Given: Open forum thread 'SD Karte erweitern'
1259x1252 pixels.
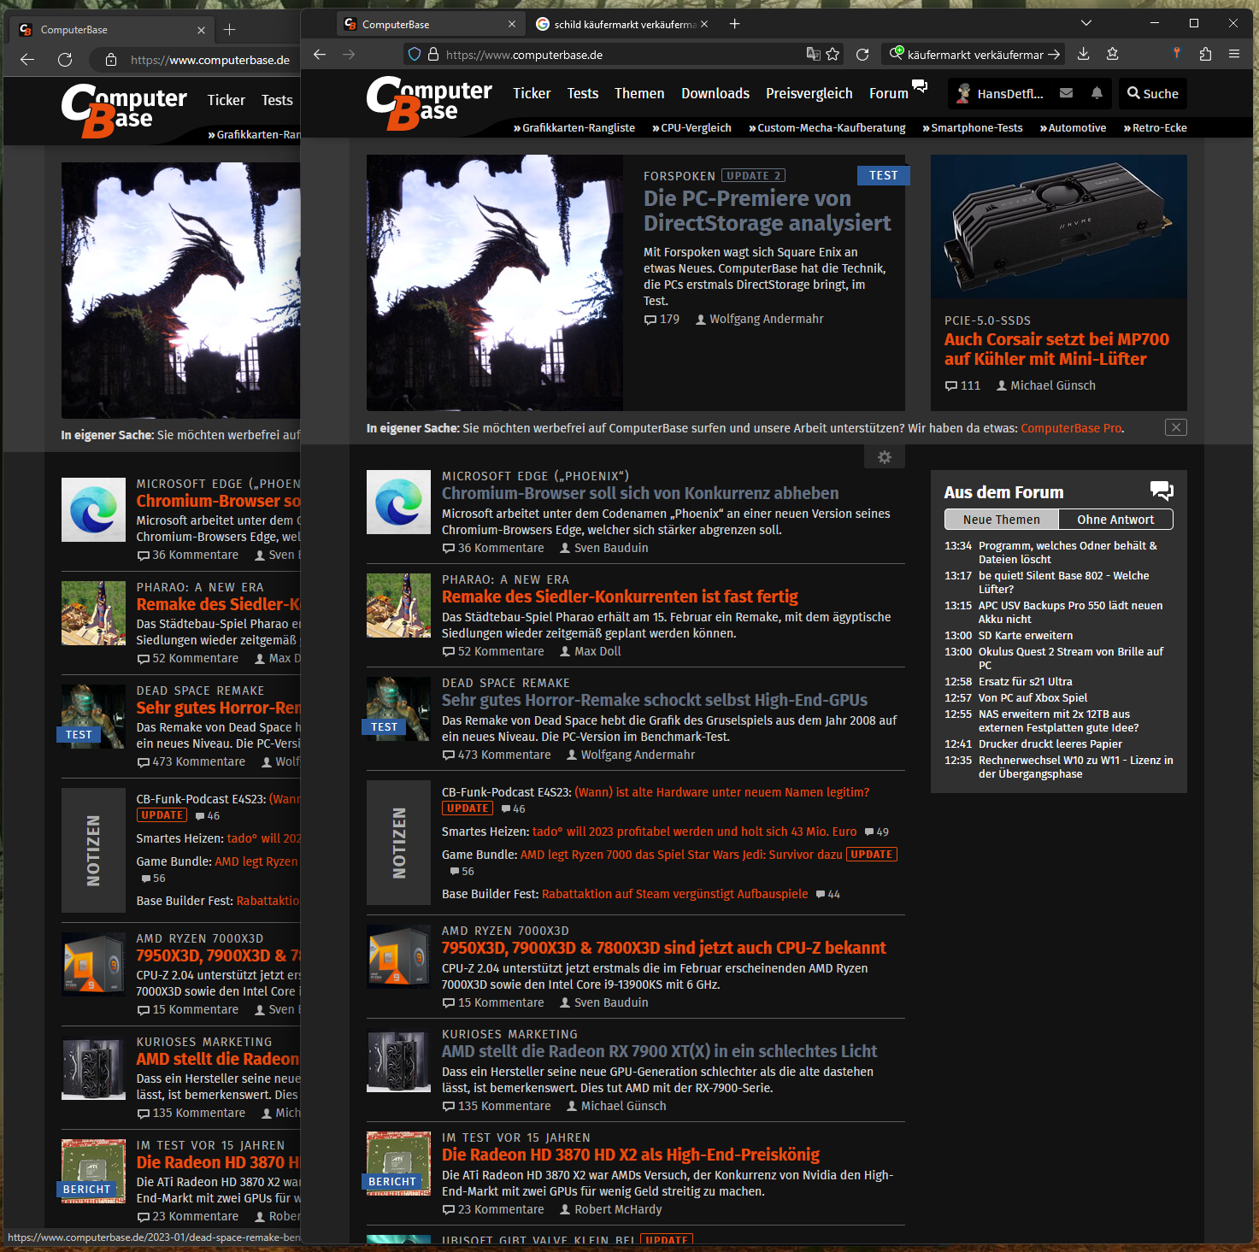Looking at the screenshot, I should pyautogui.click(x=1025, y=635).
